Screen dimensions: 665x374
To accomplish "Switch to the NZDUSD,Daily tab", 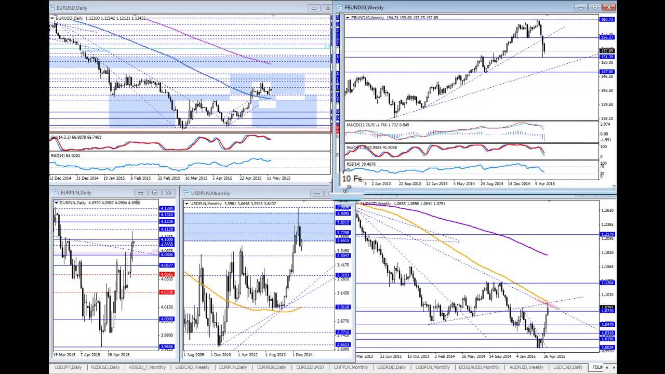I will 105,367.
